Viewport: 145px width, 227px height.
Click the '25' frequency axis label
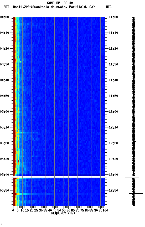click(x=36, y=210)
